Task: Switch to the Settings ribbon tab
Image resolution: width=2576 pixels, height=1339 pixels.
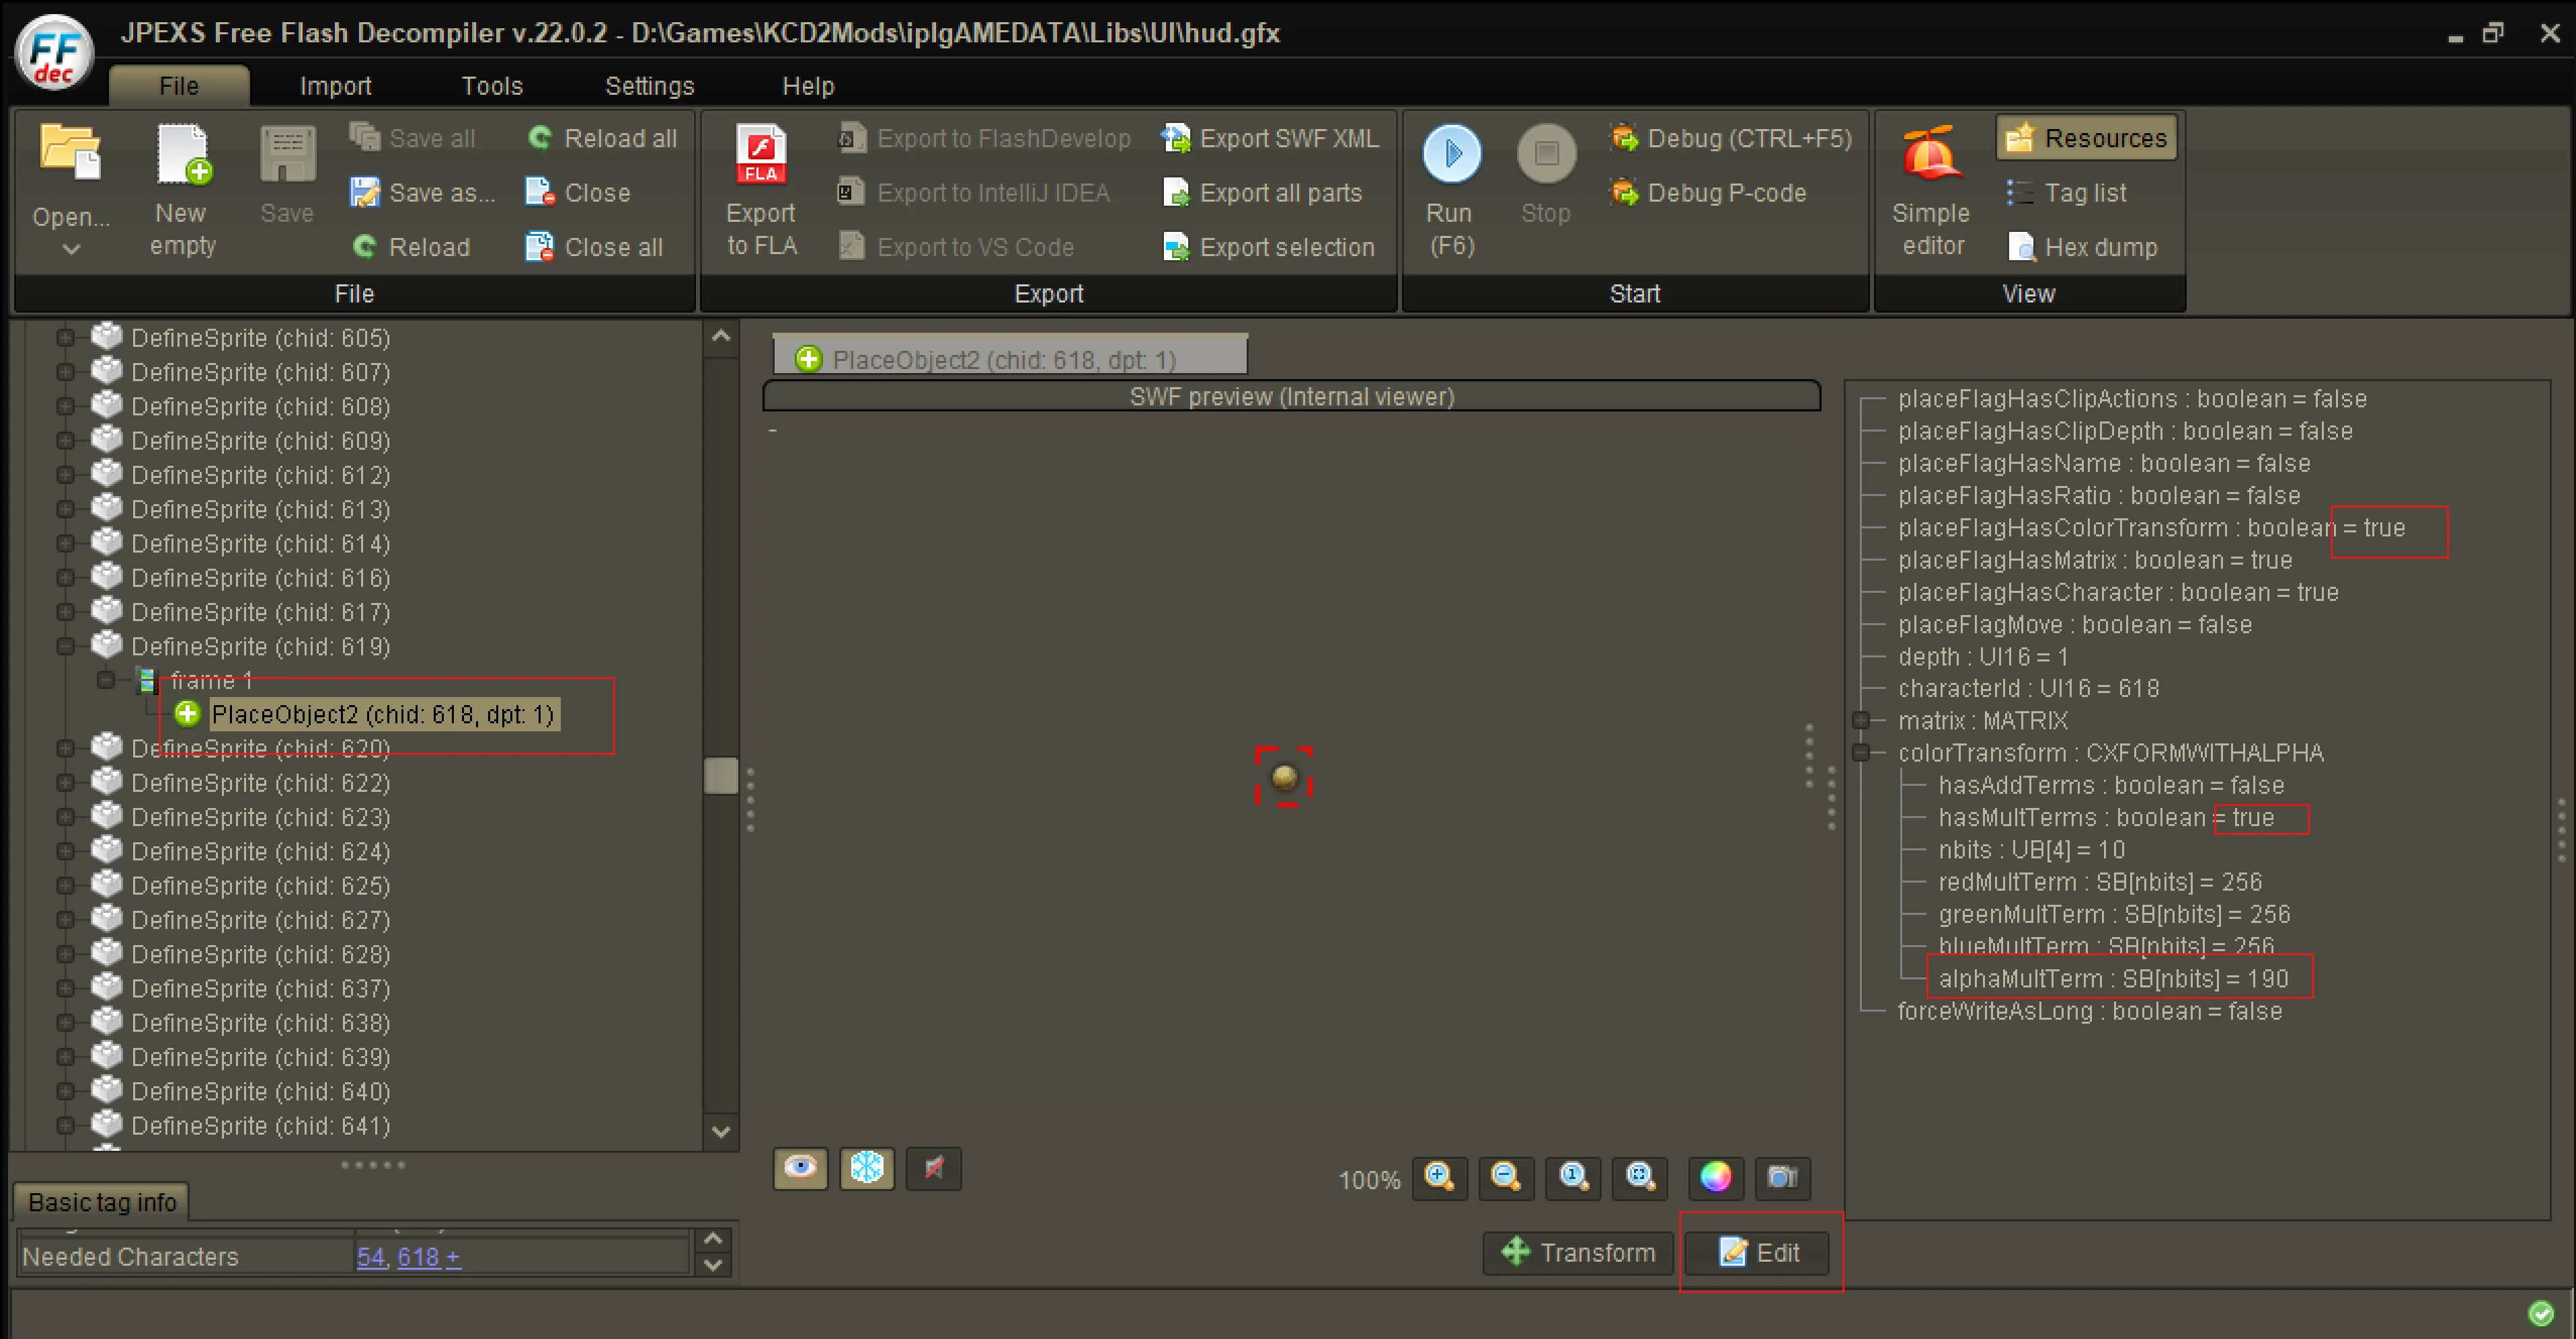Action: pyautogui.click(x=649, y=86)
